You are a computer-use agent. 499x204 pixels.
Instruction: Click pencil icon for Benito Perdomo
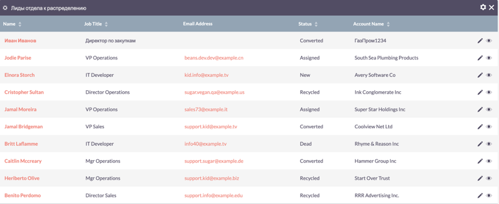click(480, 195)
